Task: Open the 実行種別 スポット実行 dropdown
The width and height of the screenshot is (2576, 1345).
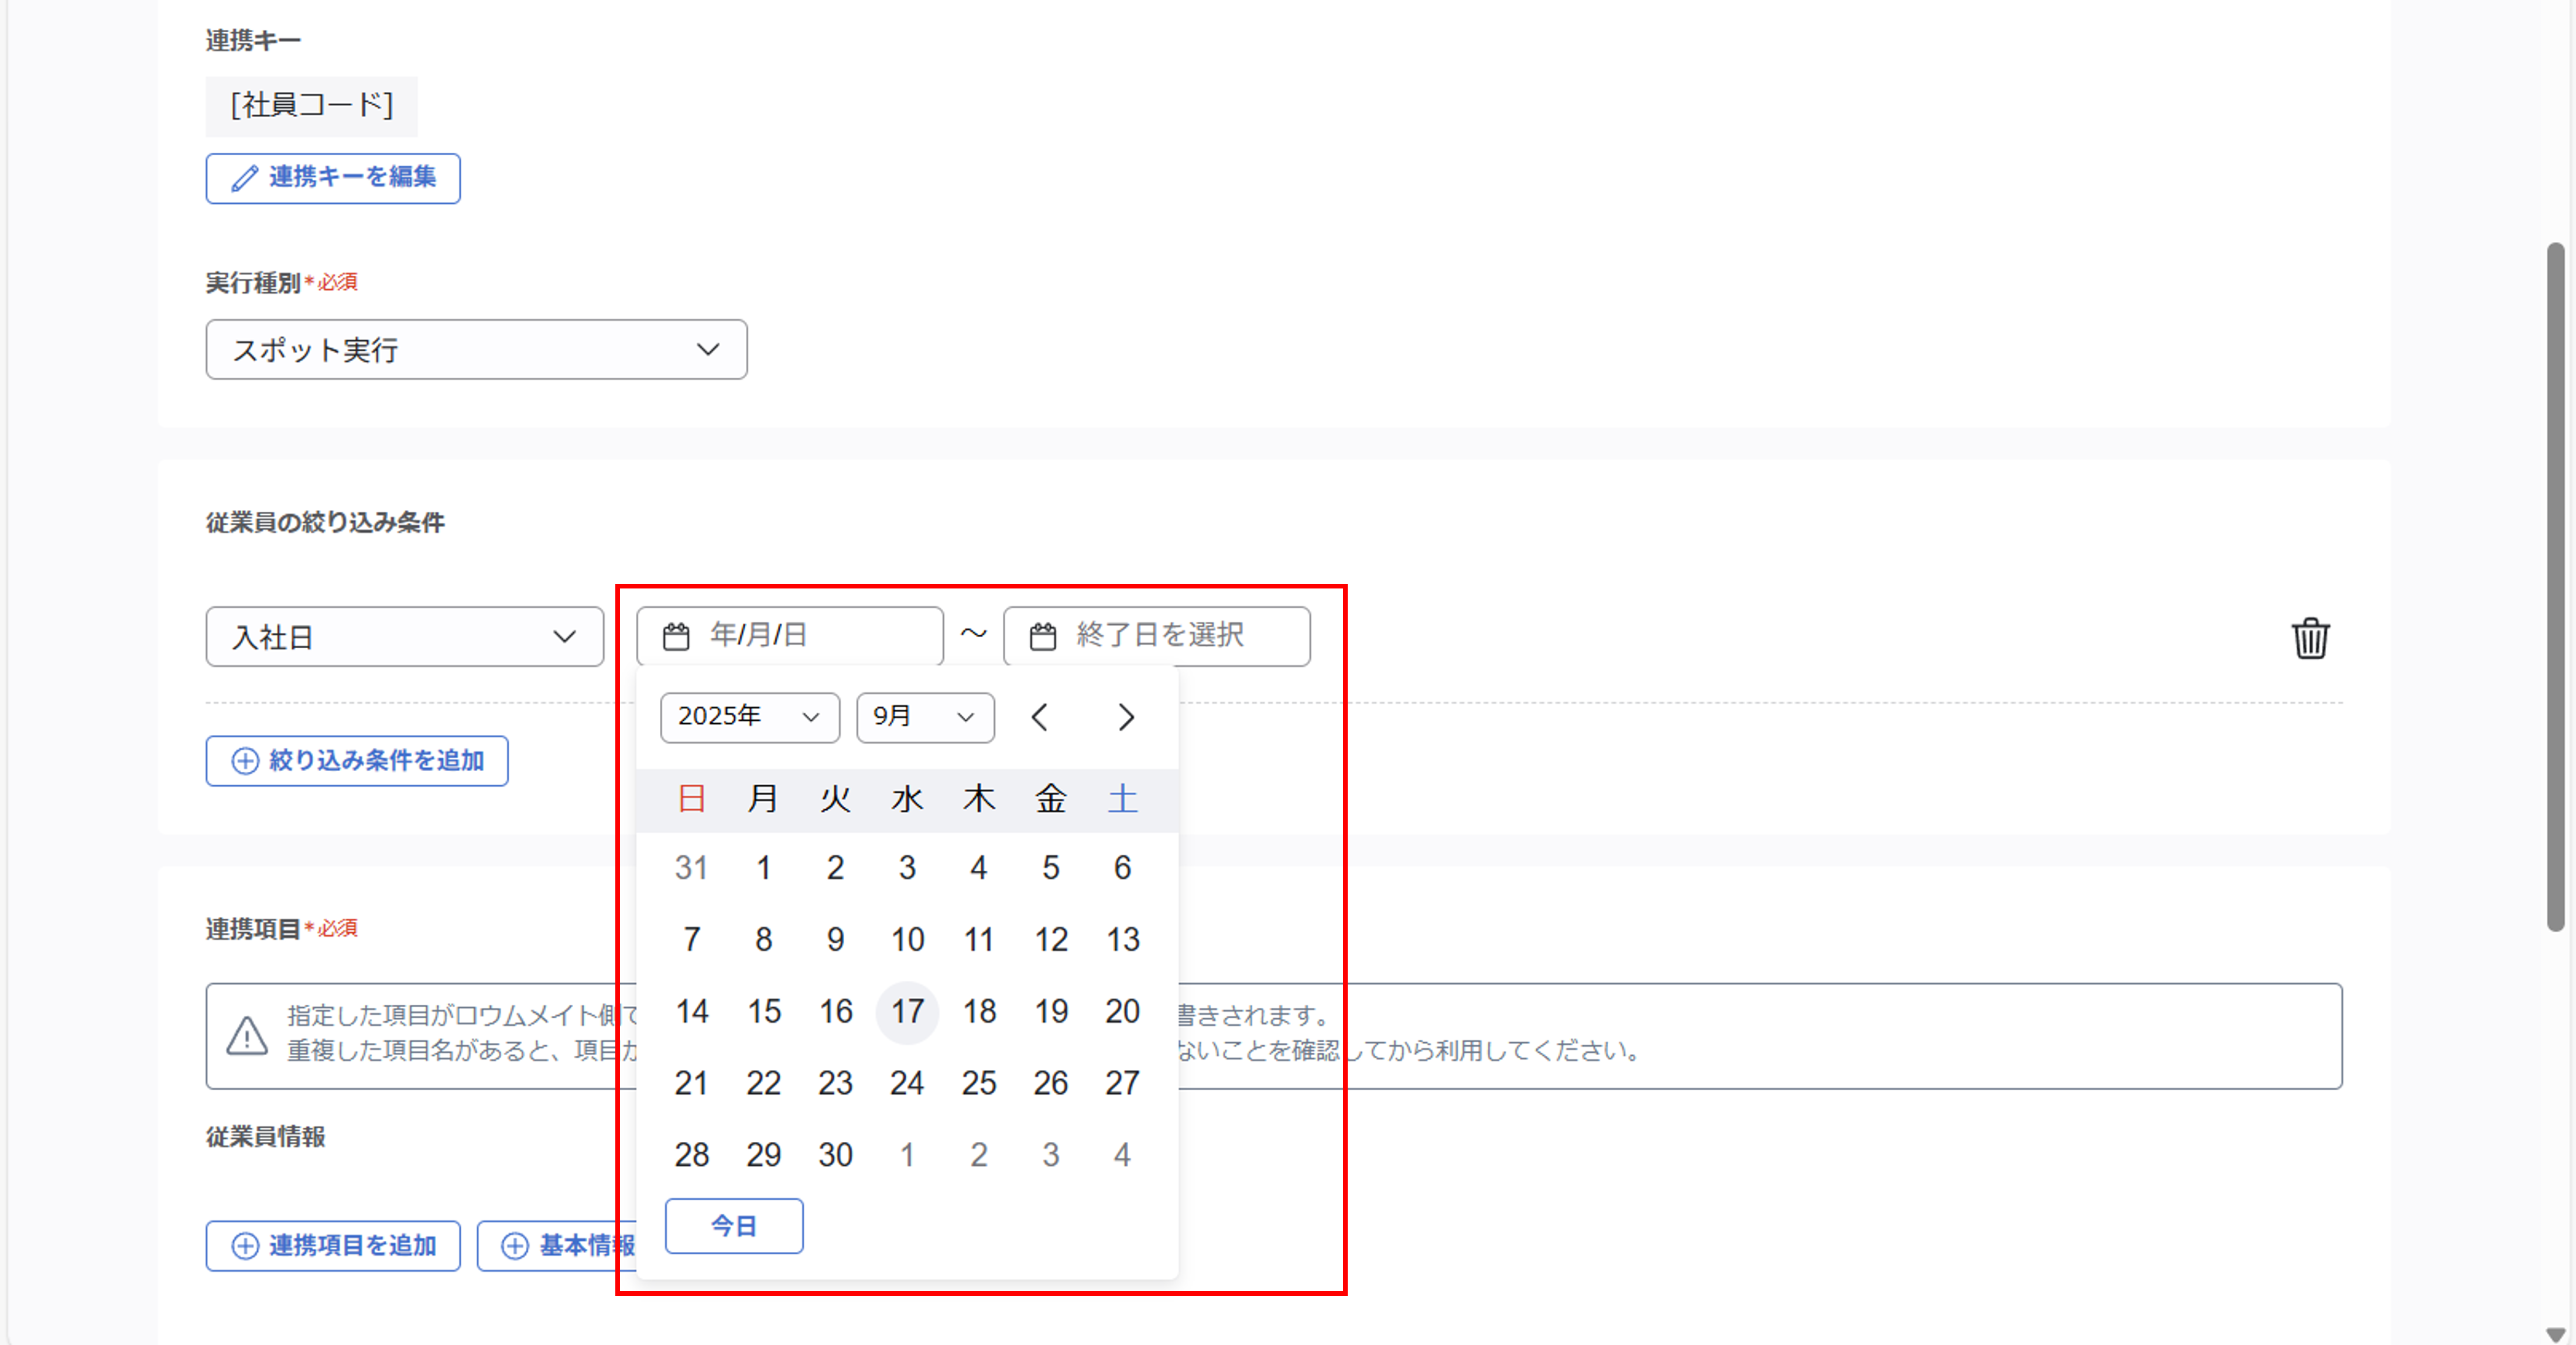Action: 476,350
